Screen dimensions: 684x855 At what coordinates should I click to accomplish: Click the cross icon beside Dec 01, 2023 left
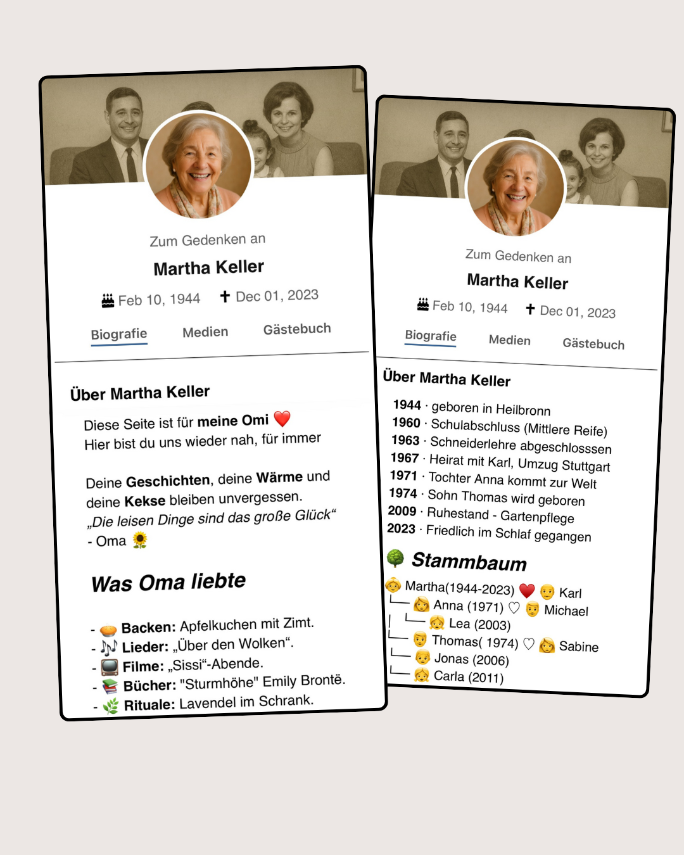tap(225, 296)
